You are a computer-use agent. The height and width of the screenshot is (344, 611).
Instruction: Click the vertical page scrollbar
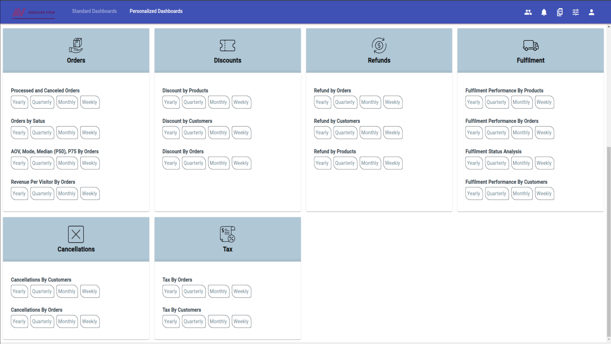point(609,241)
